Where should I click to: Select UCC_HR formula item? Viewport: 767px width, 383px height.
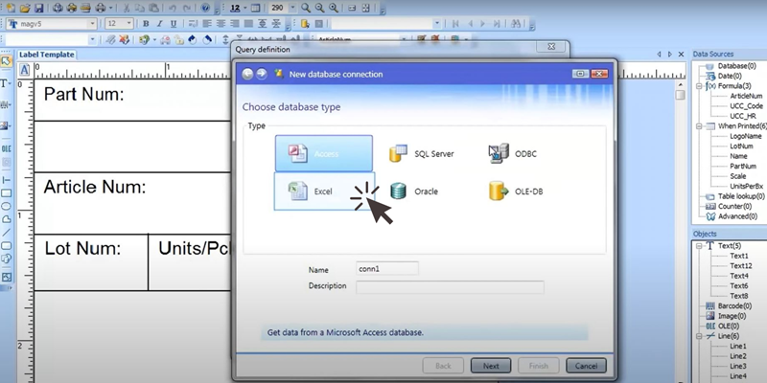coord(742,116)
